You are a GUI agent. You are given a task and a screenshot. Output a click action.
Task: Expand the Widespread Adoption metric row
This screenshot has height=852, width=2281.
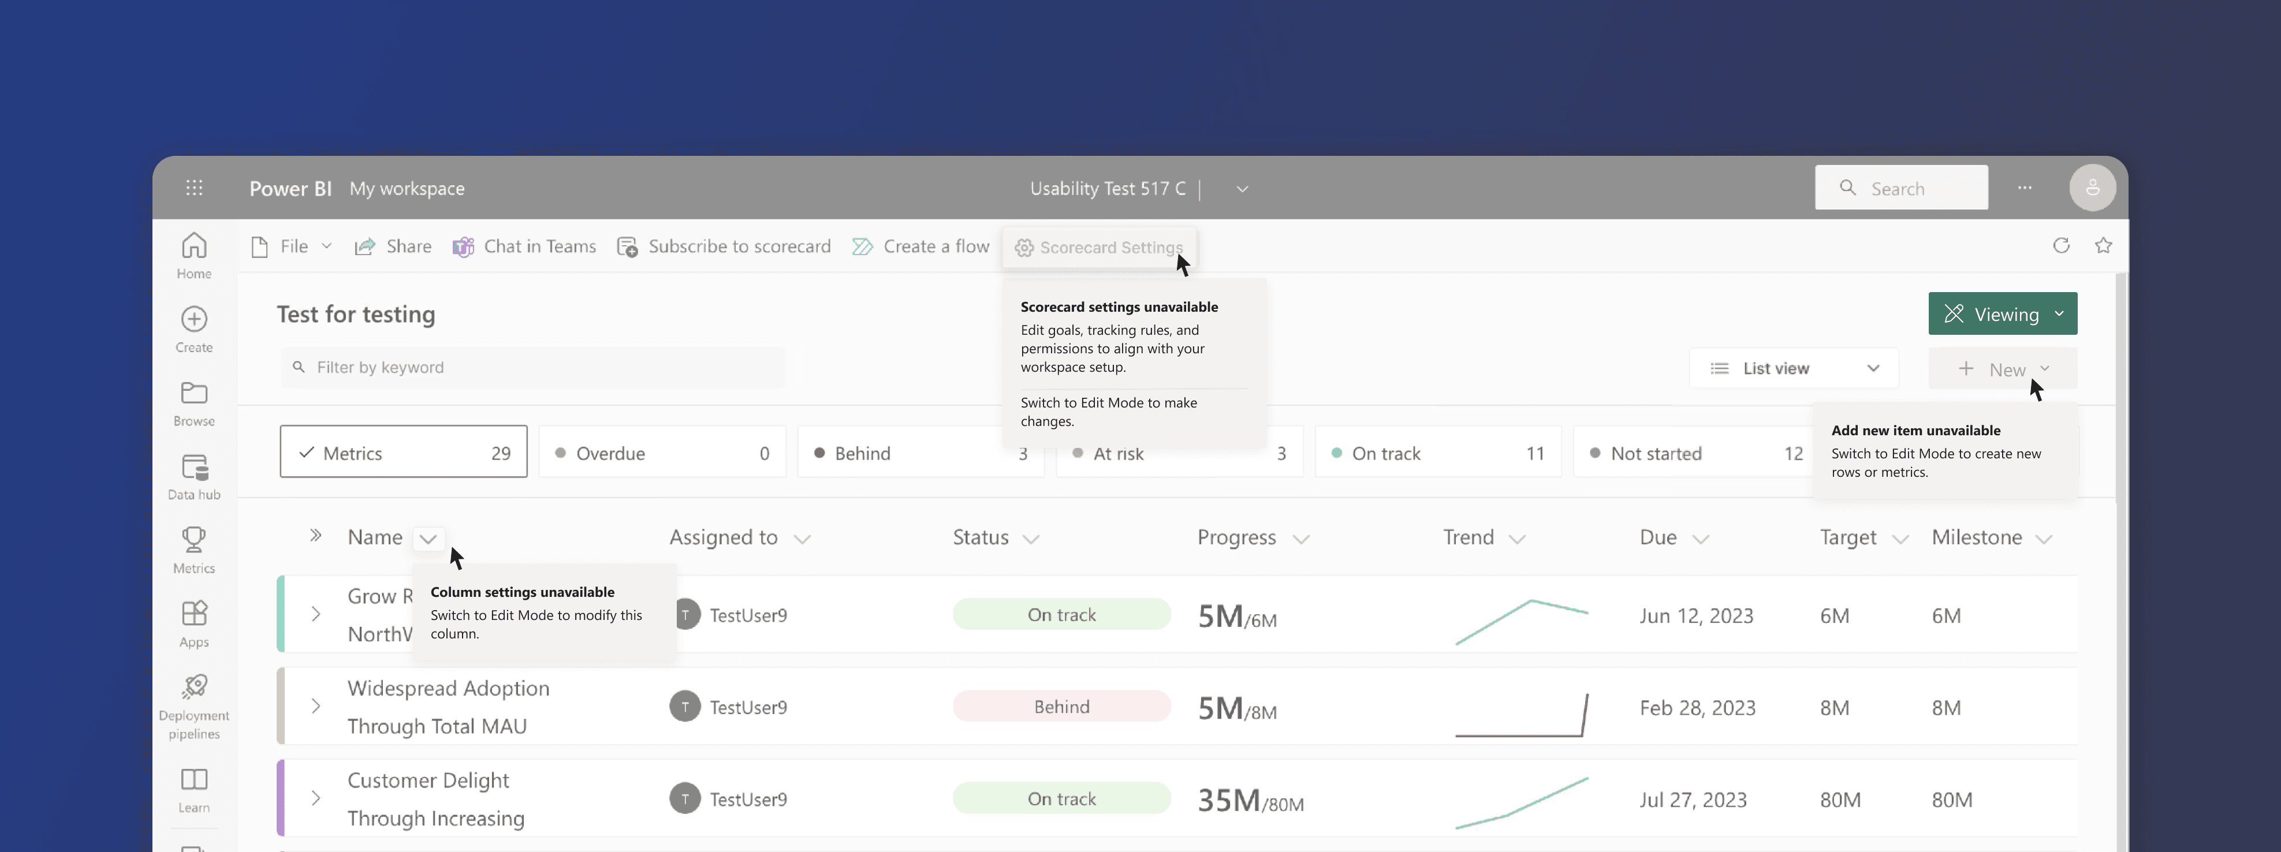click(x=316, y=706)
